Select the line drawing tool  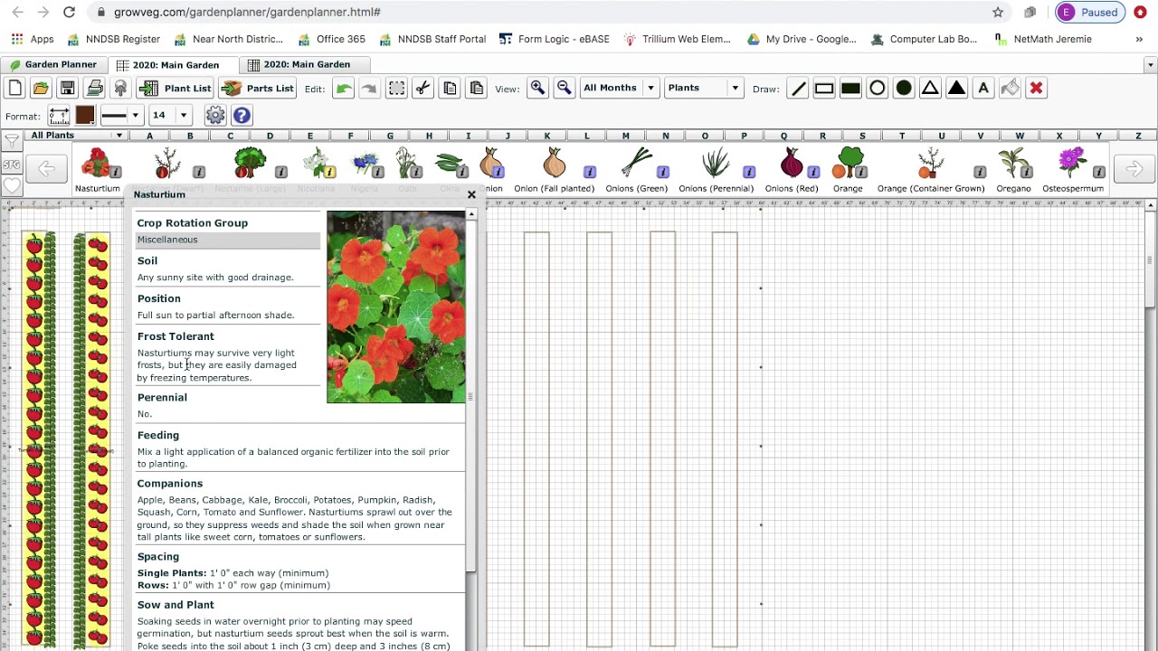(x=797, y=88)
